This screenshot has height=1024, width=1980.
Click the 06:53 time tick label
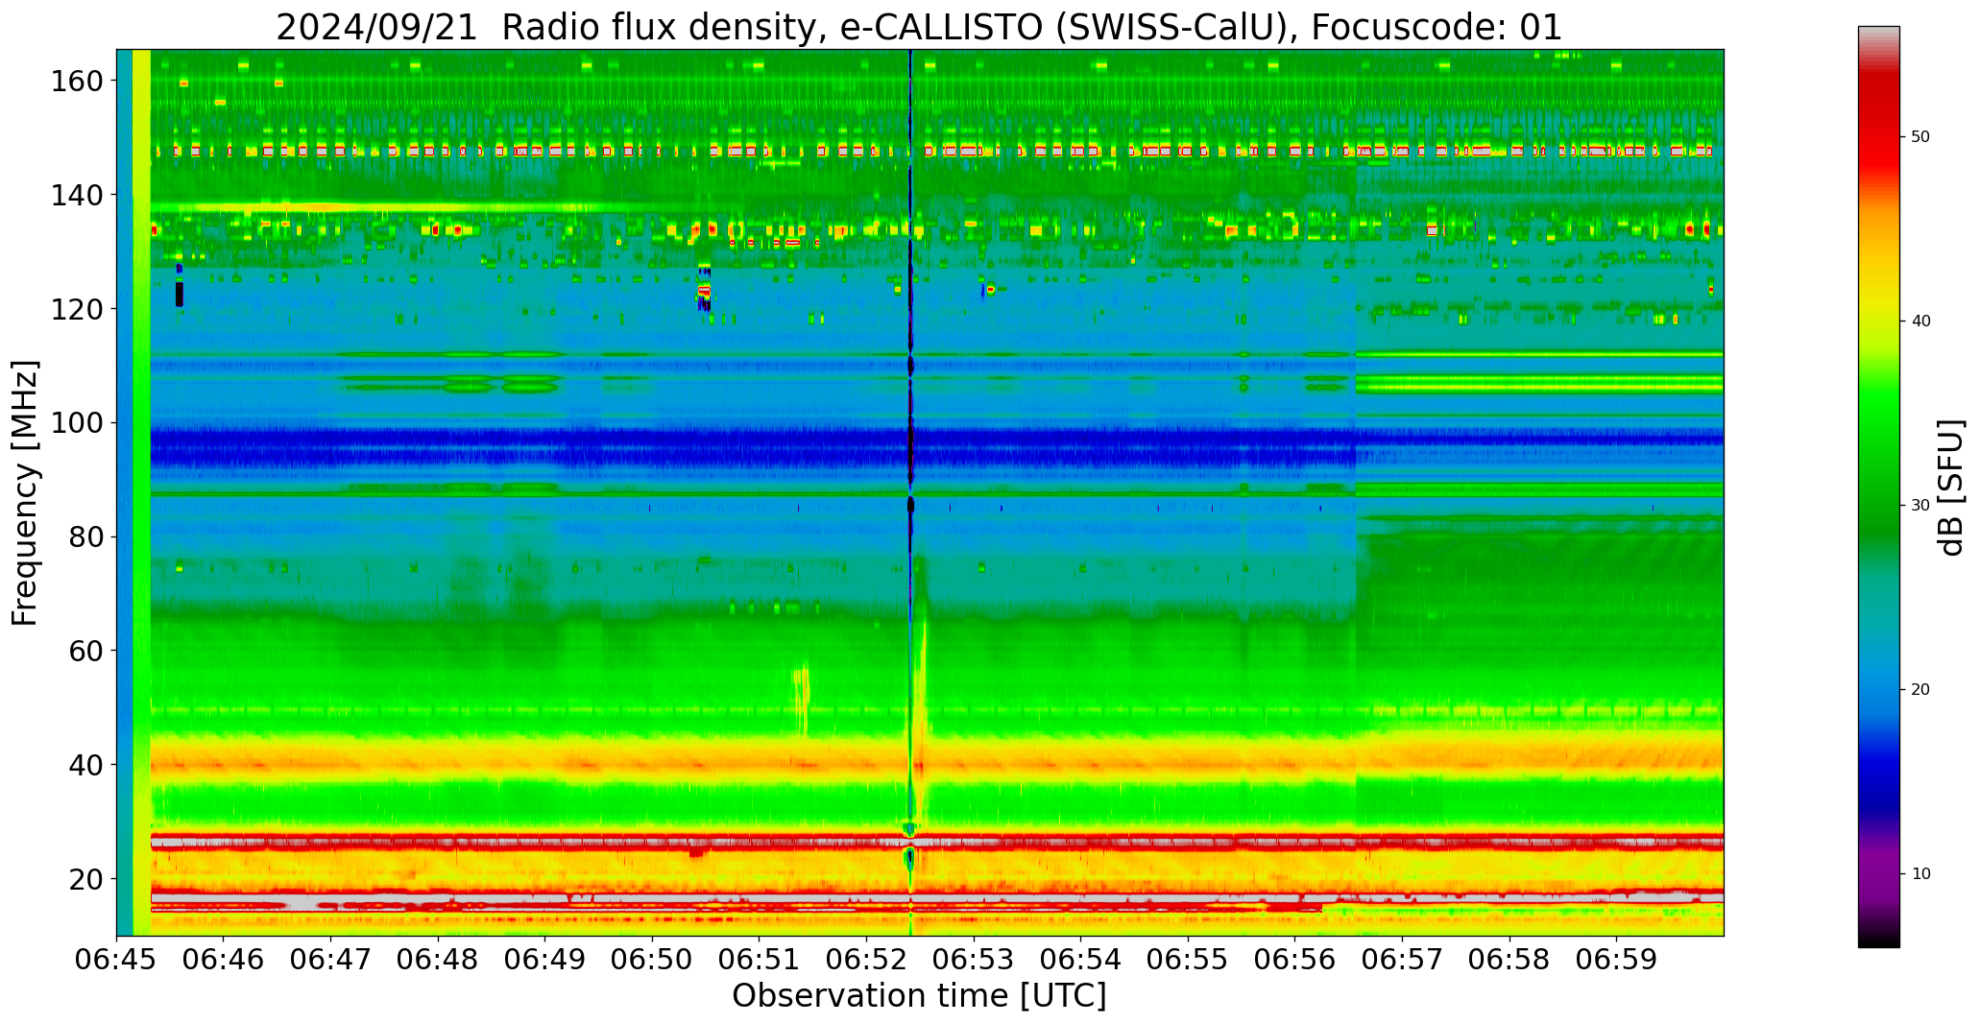(974, 959)
